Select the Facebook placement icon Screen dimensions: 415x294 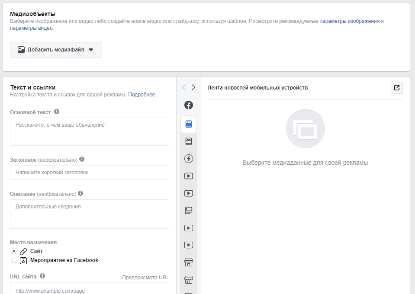coord(188,105)
